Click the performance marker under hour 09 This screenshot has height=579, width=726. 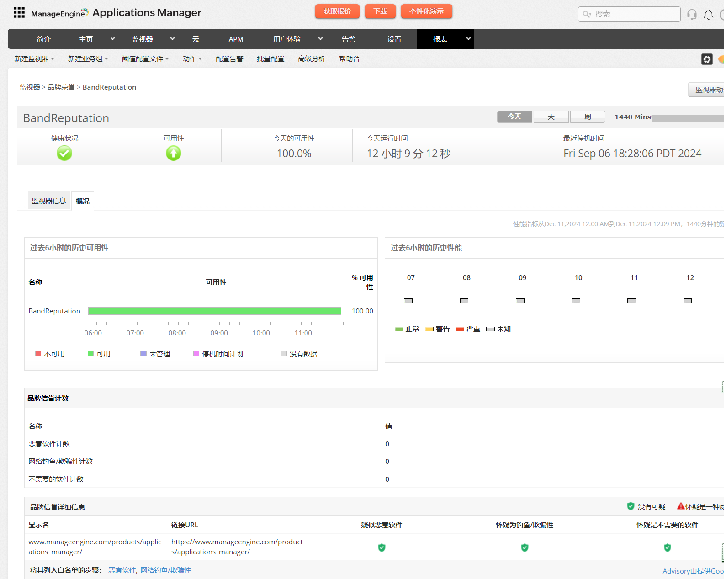tap(520, 301)
